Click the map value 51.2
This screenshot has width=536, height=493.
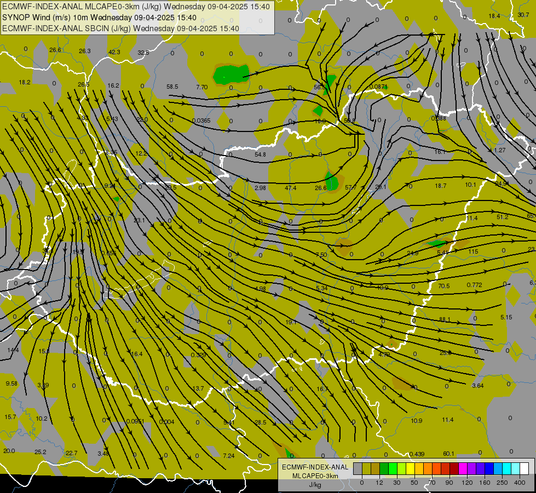pos(503,217)
